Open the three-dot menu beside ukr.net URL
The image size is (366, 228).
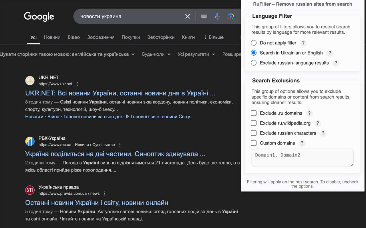[77, 84]
